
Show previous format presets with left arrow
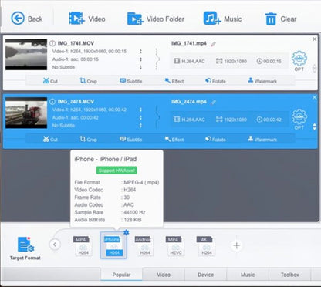click(55, 245)
